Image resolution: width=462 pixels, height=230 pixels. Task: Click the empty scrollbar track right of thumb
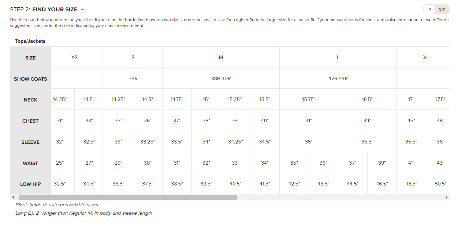(340, 197)
